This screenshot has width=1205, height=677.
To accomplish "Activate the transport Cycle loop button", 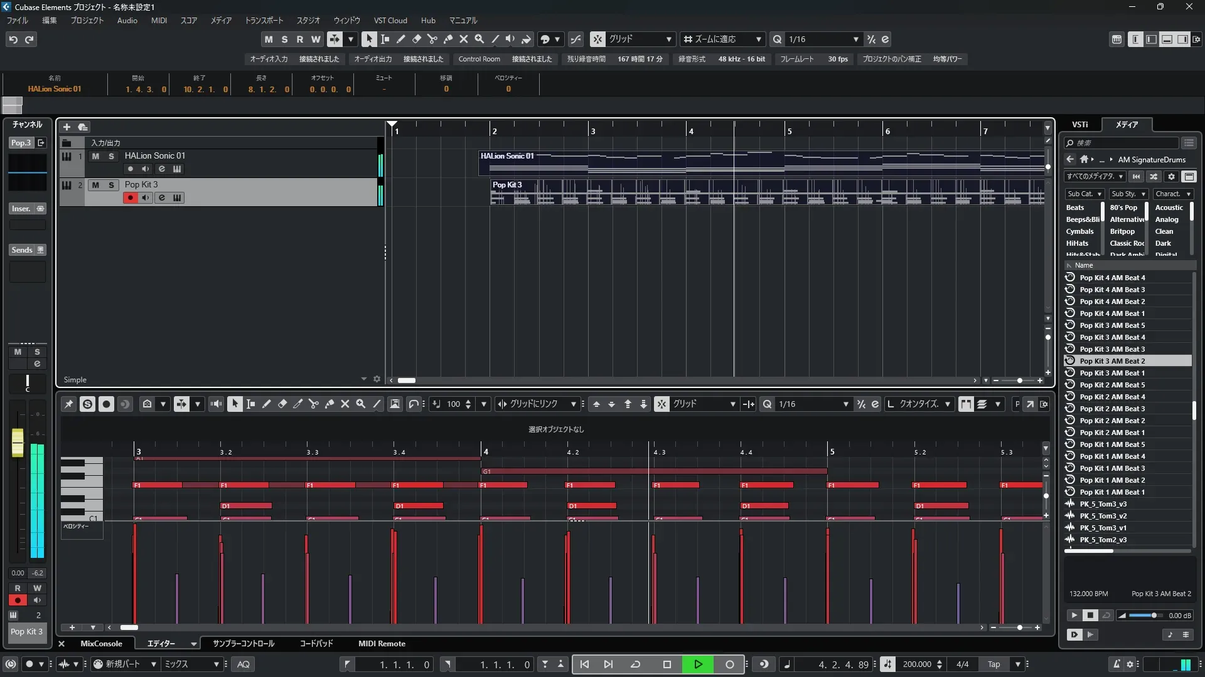I will point(635,664).
